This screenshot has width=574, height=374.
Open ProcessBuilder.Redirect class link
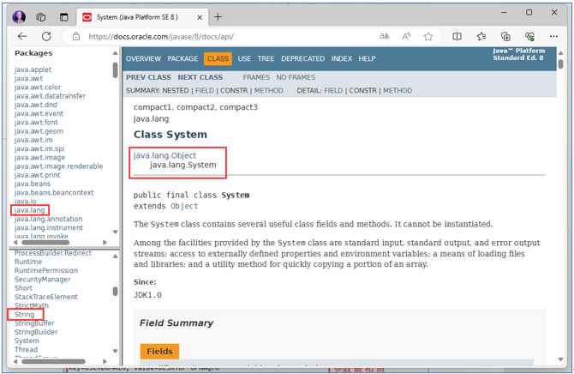coord(53,253)
